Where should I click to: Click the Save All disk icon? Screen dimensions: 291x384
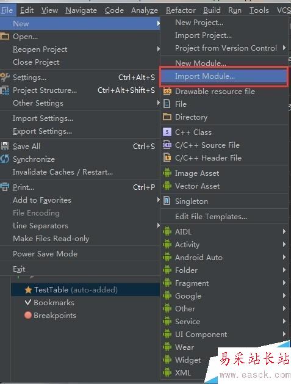(x=5, y=146)
